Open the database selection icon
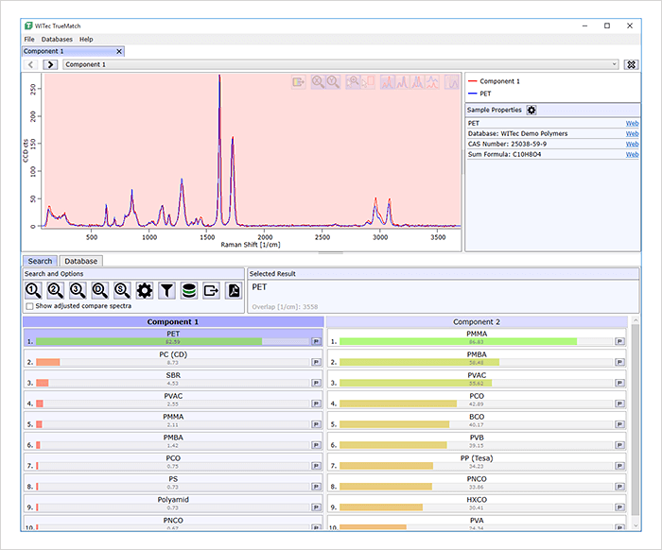 click(x=189, y=291)
